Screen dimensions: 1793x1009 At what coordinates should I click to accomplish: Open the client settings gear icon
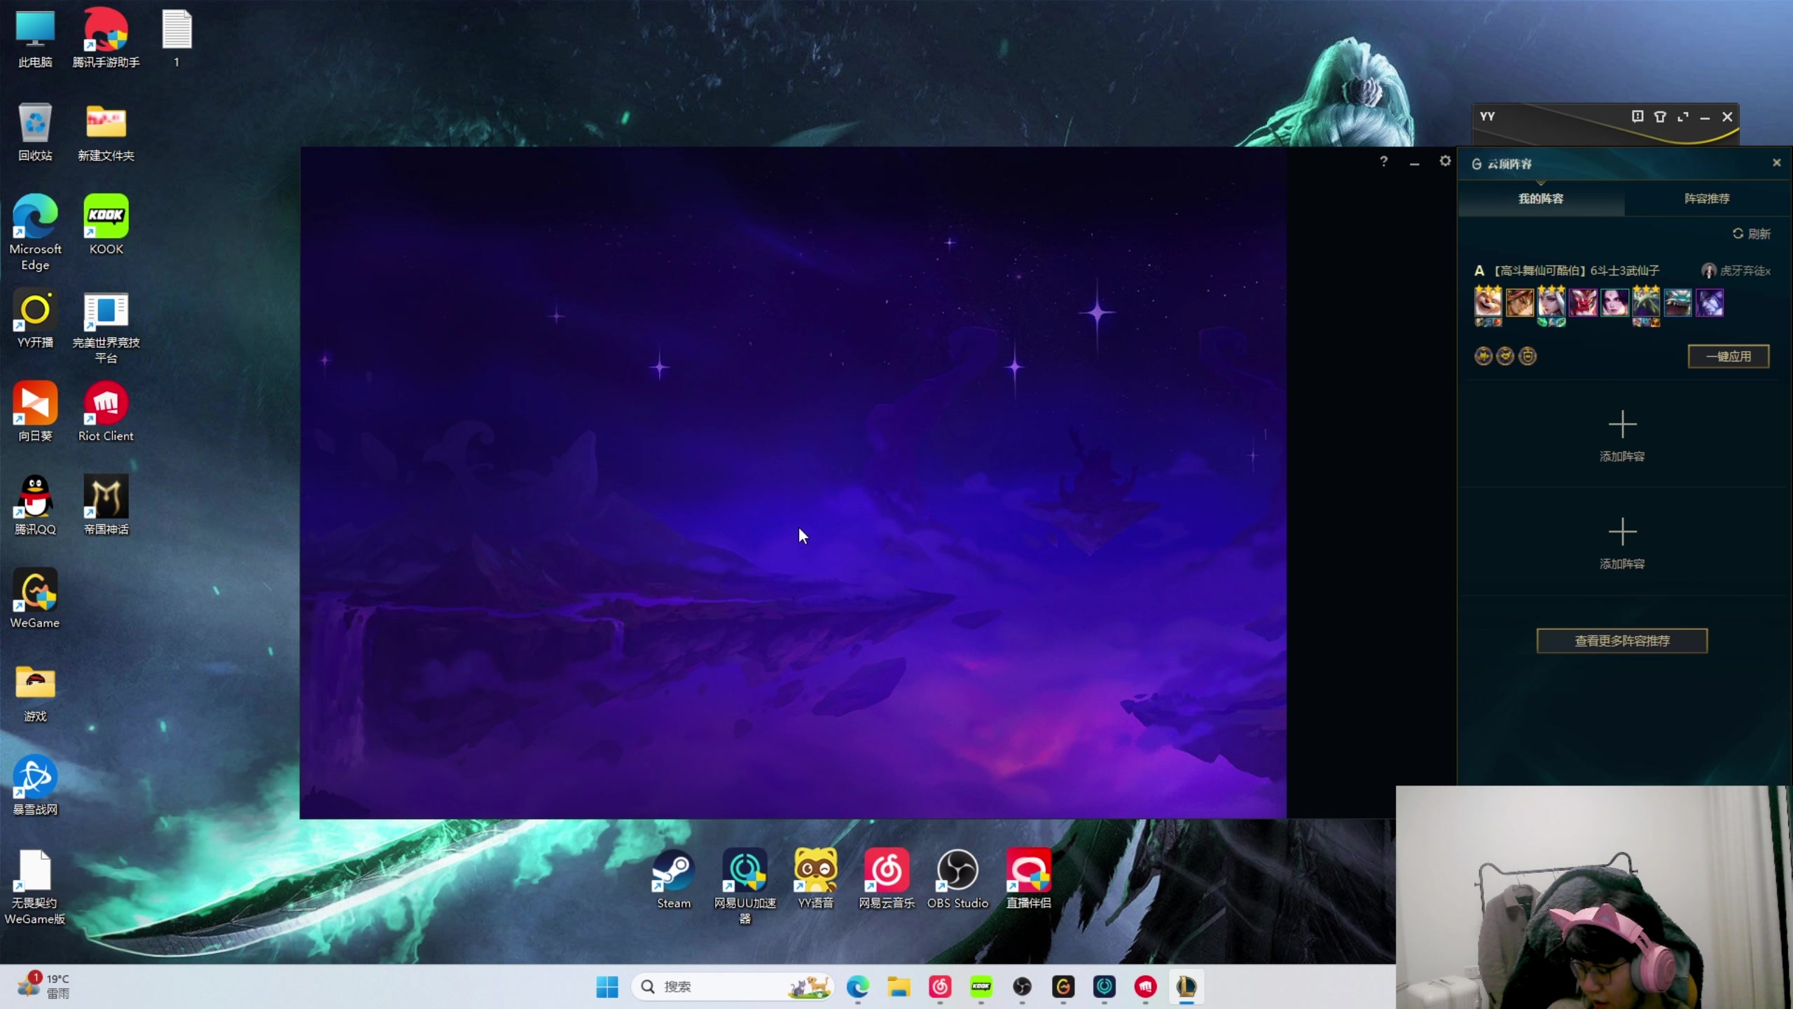click(1445, 161)
